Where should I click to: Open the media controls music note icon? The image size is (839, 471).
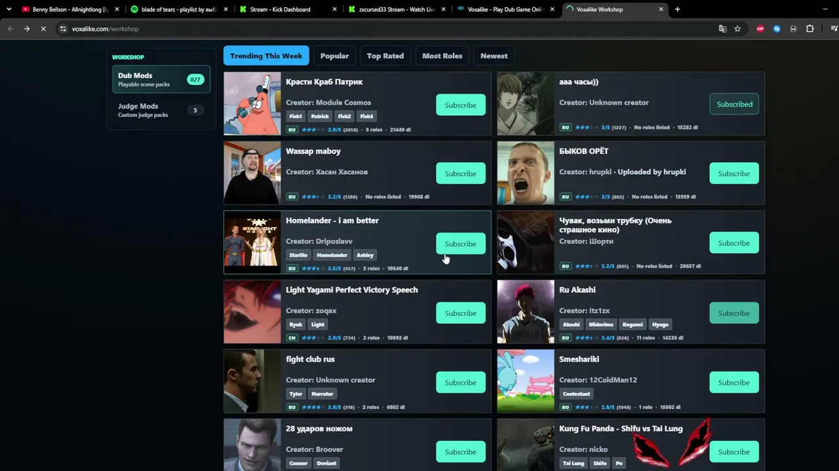834,29
